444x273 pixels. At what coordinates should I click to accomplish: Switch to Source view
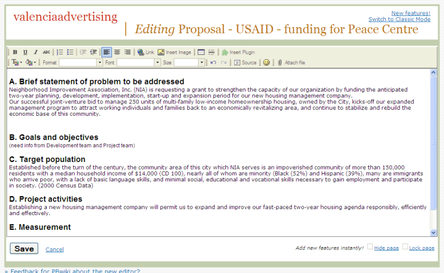(x=245, y=63)
